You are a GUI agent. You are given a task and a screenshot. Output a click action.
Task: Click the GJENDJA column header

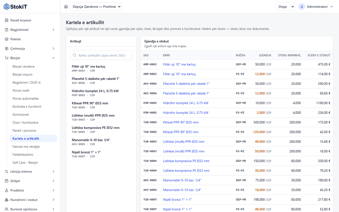coord(265,55)
